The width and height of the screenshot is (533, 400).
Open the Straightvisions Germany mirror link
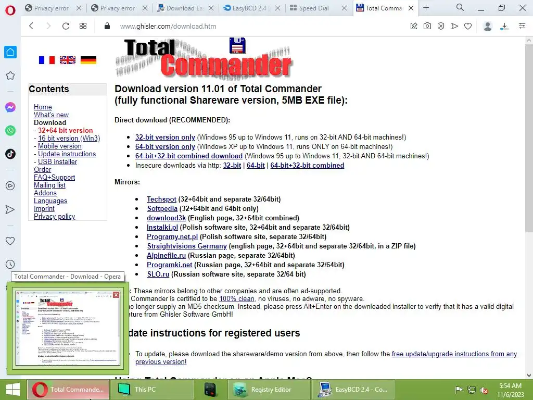click(187, 246)
